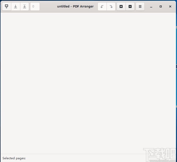Rotate pages left with the counterclockwise arrow

click(x=102, y=6)
